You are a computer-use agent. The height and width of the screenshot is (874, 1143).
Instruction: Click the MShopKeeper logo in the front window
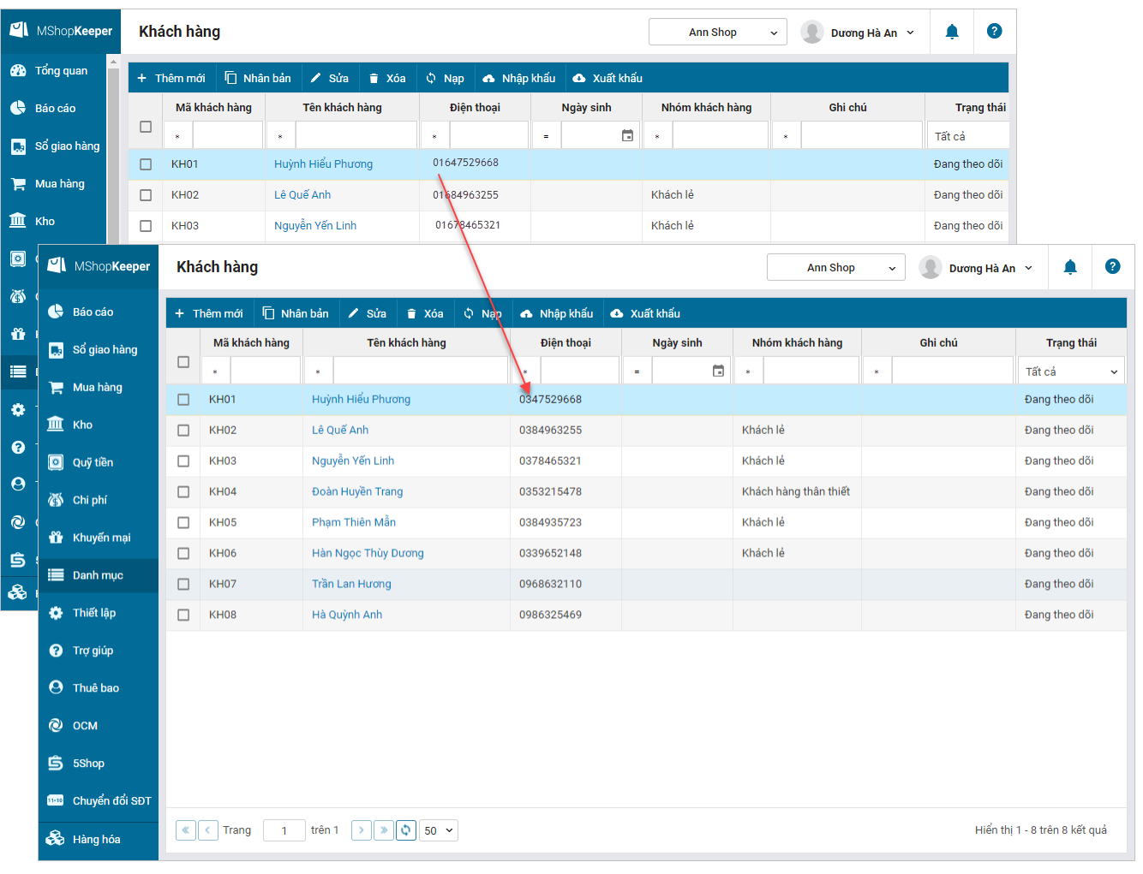tap(99, 266)
